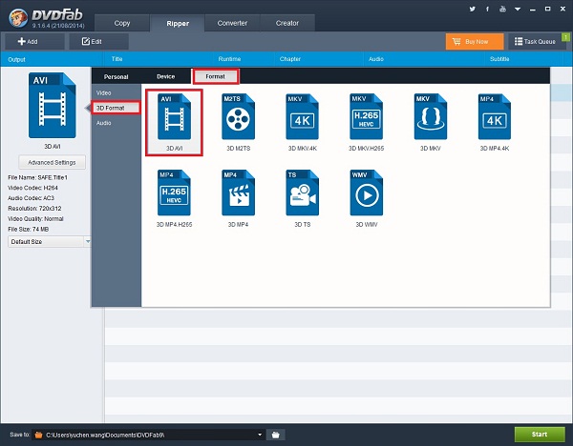573x446 pixels.
Task: Open the DVDFab Facebook link icon
Action: click(487, 10)
